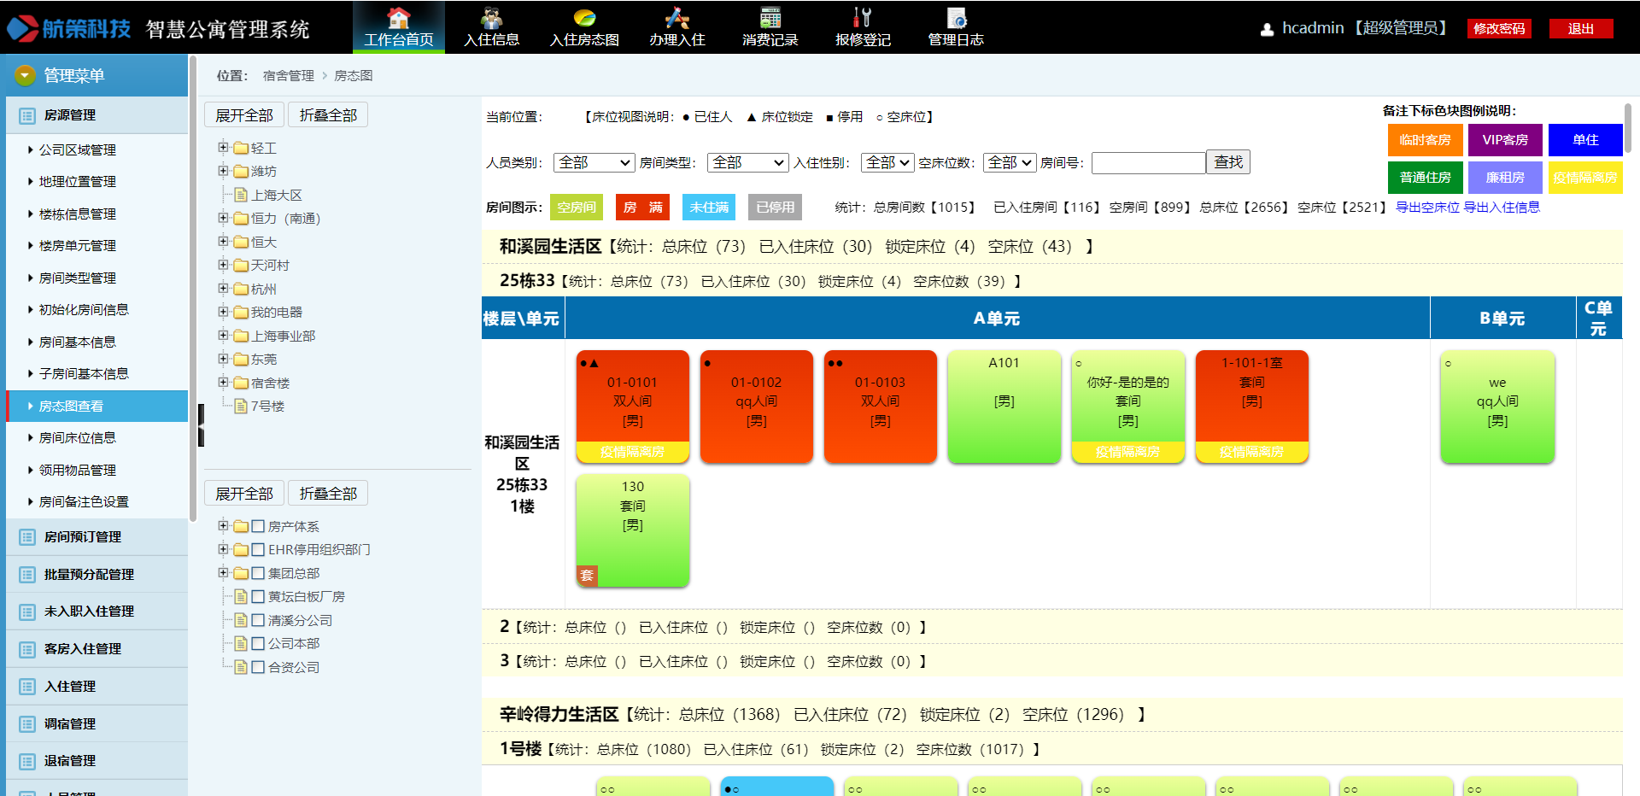Click the 查找 search button
This screenshot has width=1640, height=796.
point(1227,162)
